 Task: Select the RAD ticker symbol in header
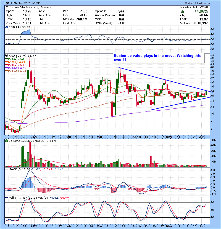pyautogui.click(x=8, y=3)
